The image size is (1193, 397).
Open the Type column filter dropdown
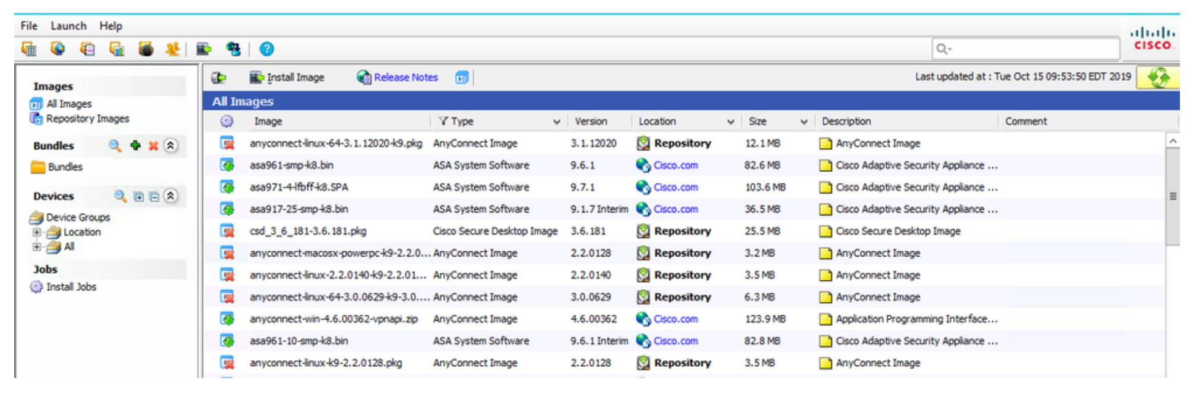[x=556, y=121]
